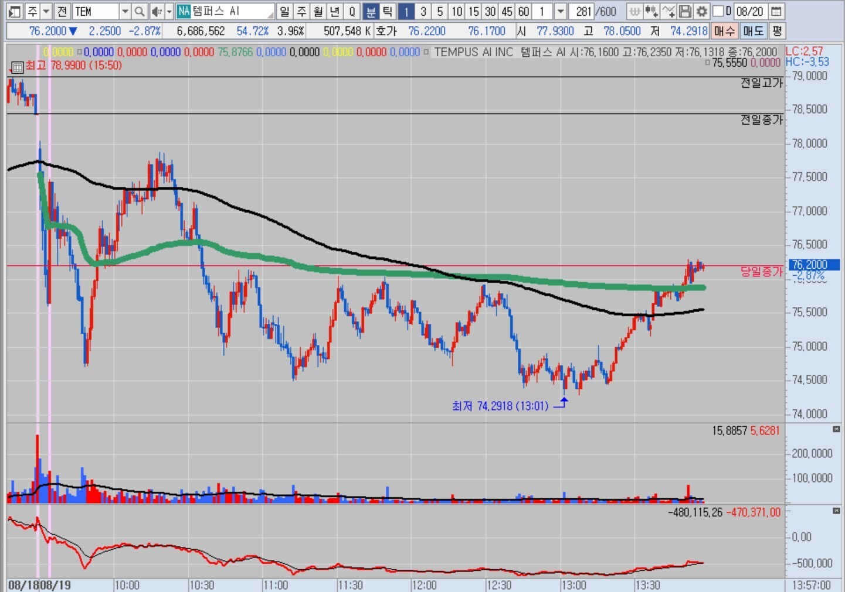Click the speaker sound alert icon
The image size is (845, 592).
point(156,11)
